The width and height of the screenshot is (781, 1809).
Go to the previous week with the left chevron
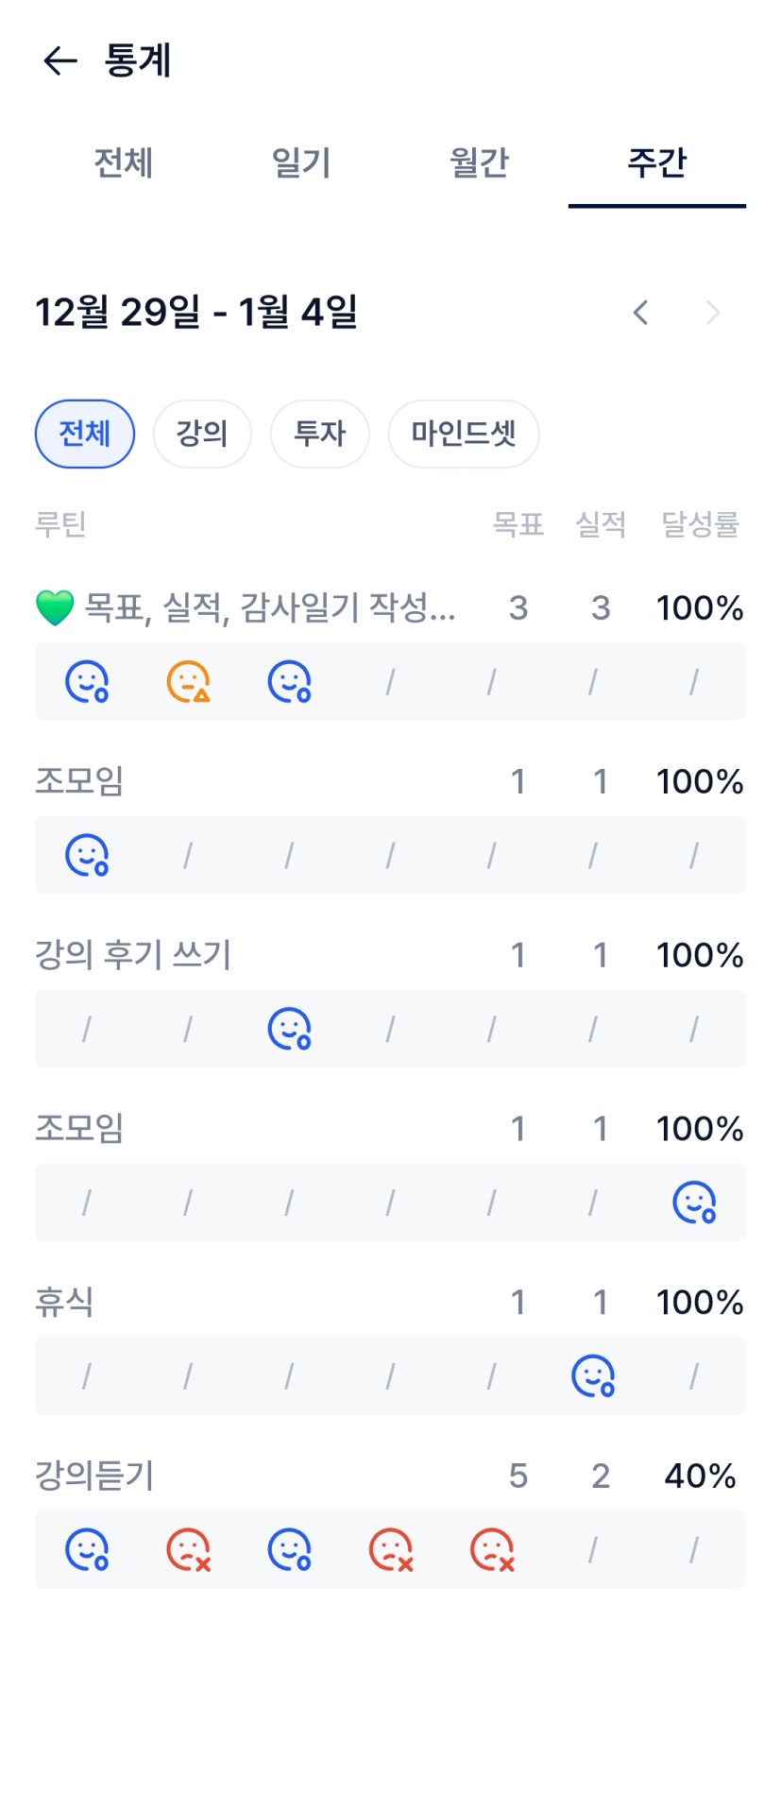640,313
